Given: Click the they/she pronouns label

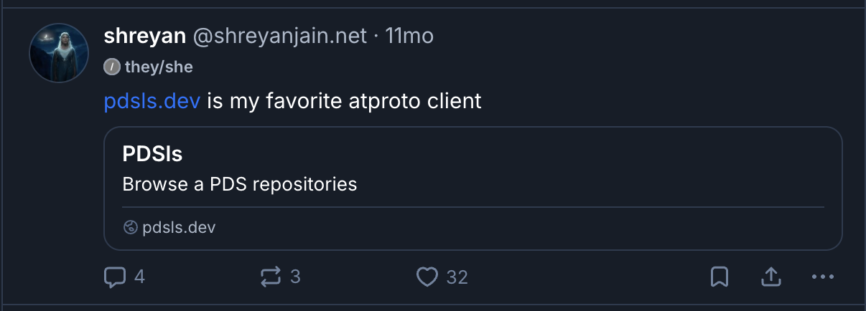Looking at the screenshot, I should point(159,67).
